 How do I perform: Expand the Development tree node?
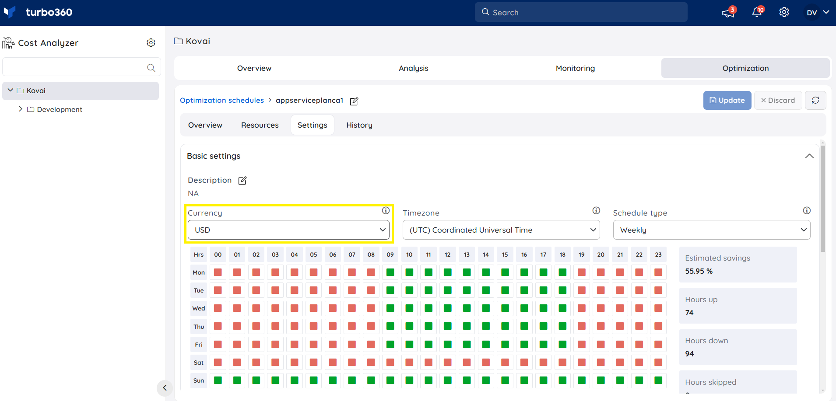pyautogui.click(x=21, y=109)
